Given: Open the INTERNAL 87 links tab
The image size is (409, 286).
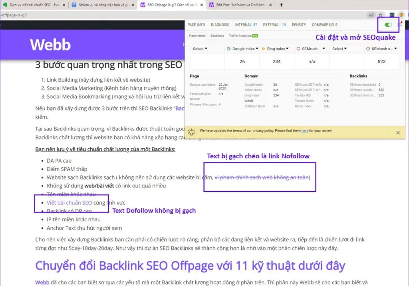Looking at the screenshot, I should pos(246,25).
